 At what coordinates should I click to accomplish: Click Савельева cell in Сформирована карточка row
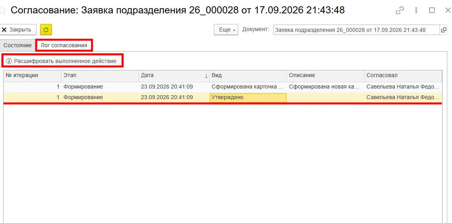[403, 87]
